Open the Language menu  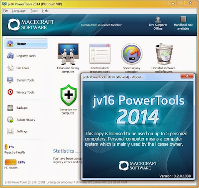coord(19,11)
